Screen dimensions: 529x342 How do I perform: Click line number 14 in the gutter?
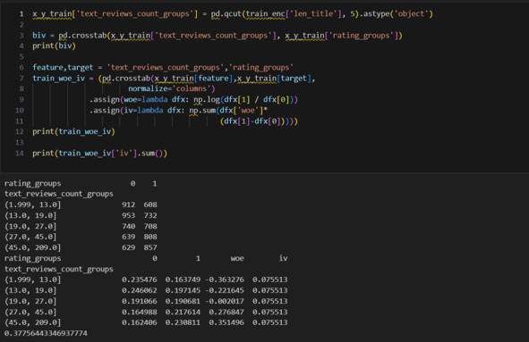click(x=20, y=154)
